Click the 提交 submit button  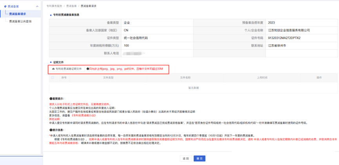(x=199, y=158)
